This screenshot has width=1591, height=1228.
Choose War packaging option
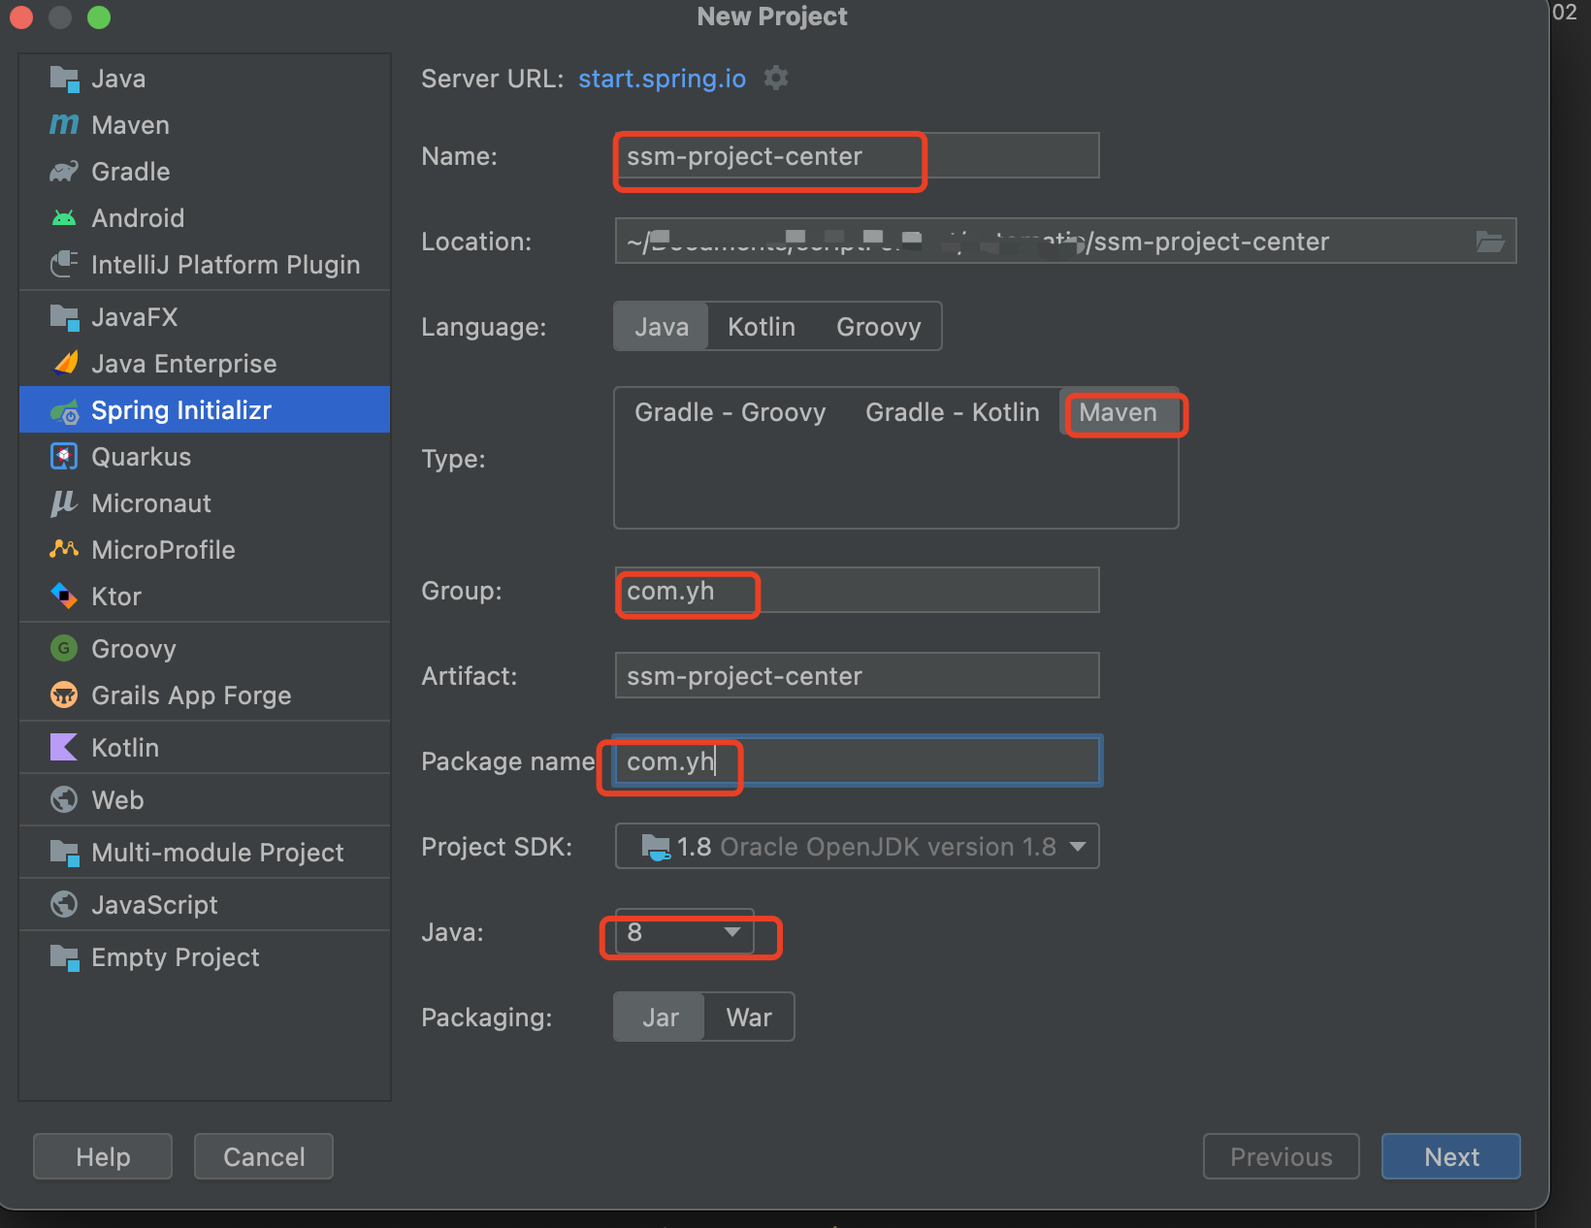coord(749,1018)
